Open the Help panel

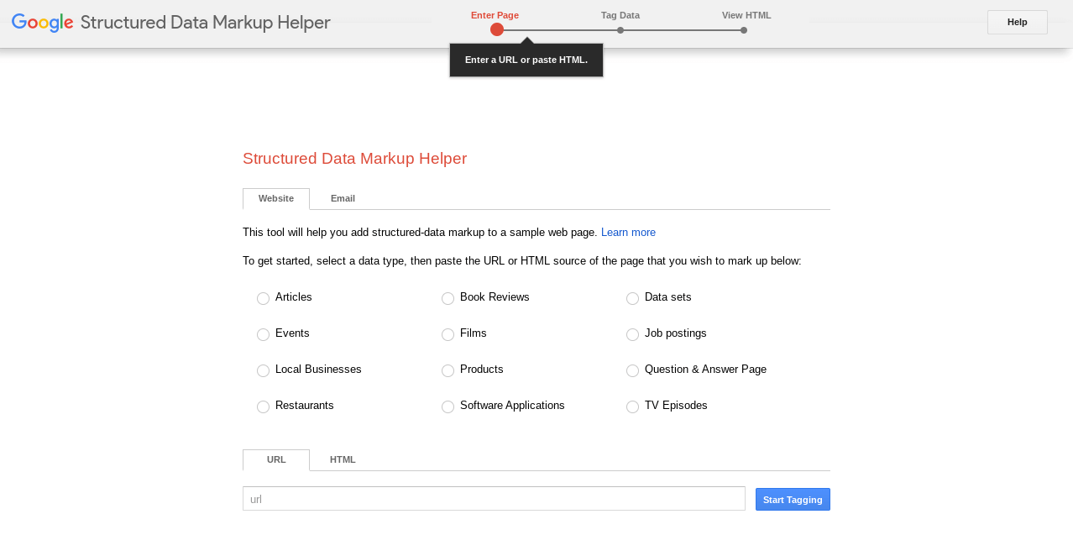1017,22
